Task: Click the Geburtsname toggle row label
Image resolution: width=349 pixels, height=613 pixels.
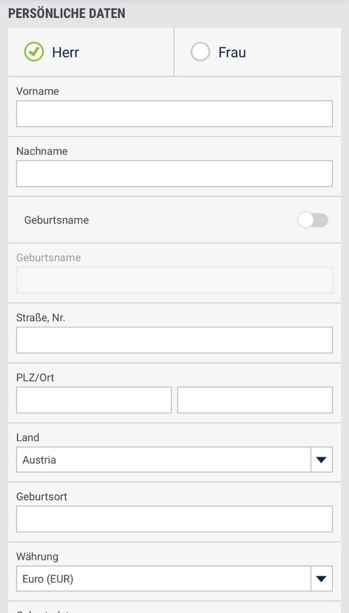Action: click(56, 220)
